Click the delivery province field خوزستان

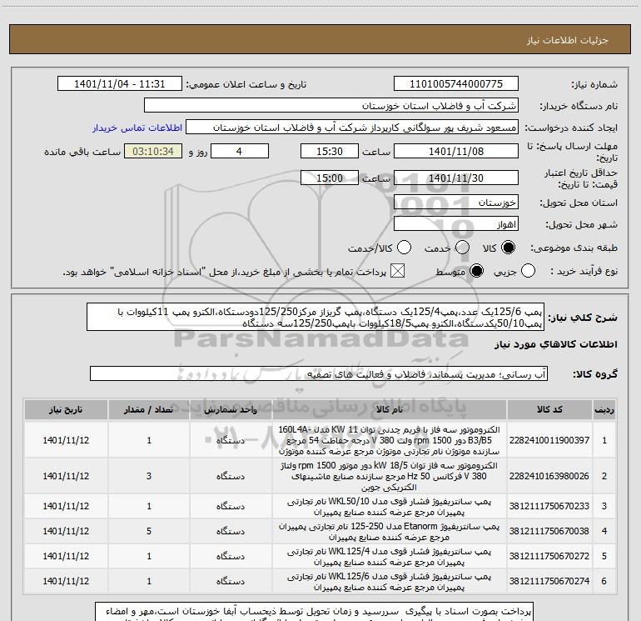click(456, 203)
